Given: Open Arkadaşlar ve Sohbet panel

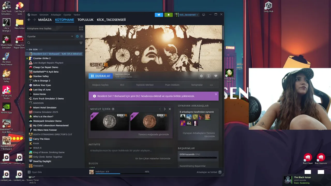Looking at the screenshot, I should coord(209,172).
